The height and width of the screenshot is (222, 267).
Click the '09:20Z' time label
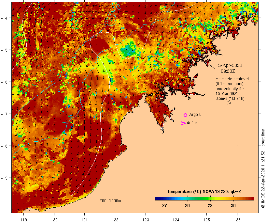point(228,71)
